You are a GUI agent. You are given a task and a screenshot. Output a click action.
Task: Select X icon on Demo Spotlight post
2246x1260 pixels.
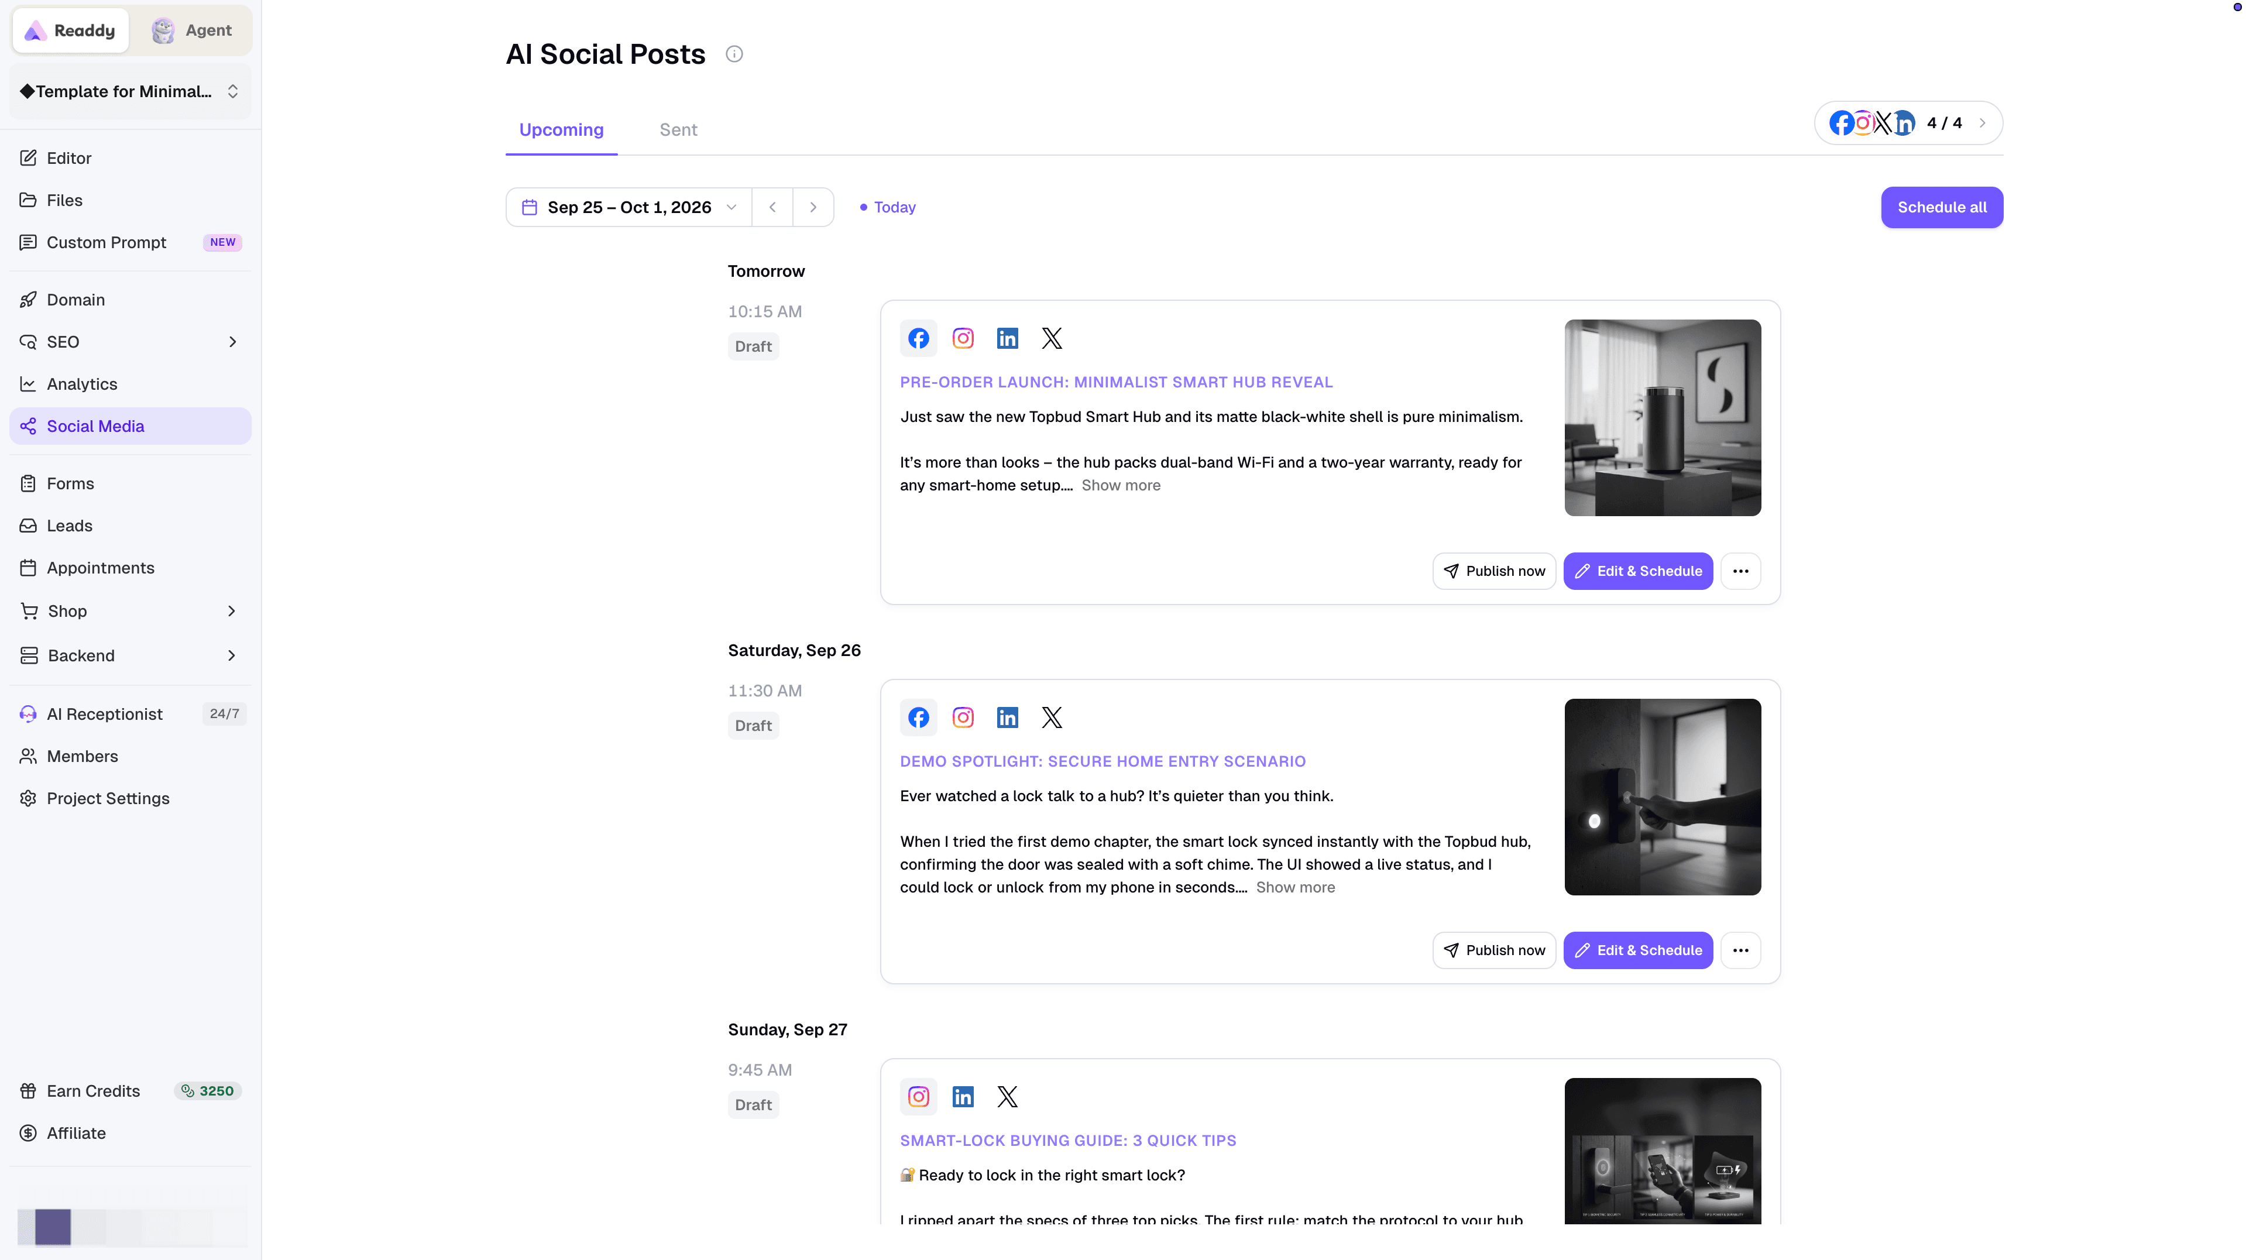click(1052, 717)
